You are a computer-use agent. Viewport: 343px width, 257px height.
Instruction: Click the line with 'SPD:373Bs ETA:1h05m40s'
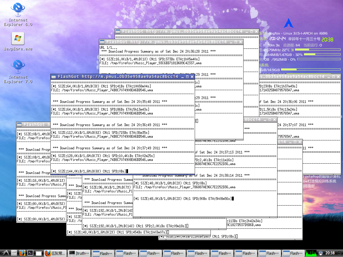[x=149, y=59]
